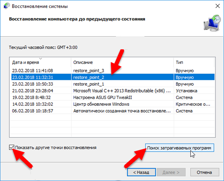The width and height of the screenshot is (224, 181).
Task: Close the System Restore dialog
Action: 218,6
